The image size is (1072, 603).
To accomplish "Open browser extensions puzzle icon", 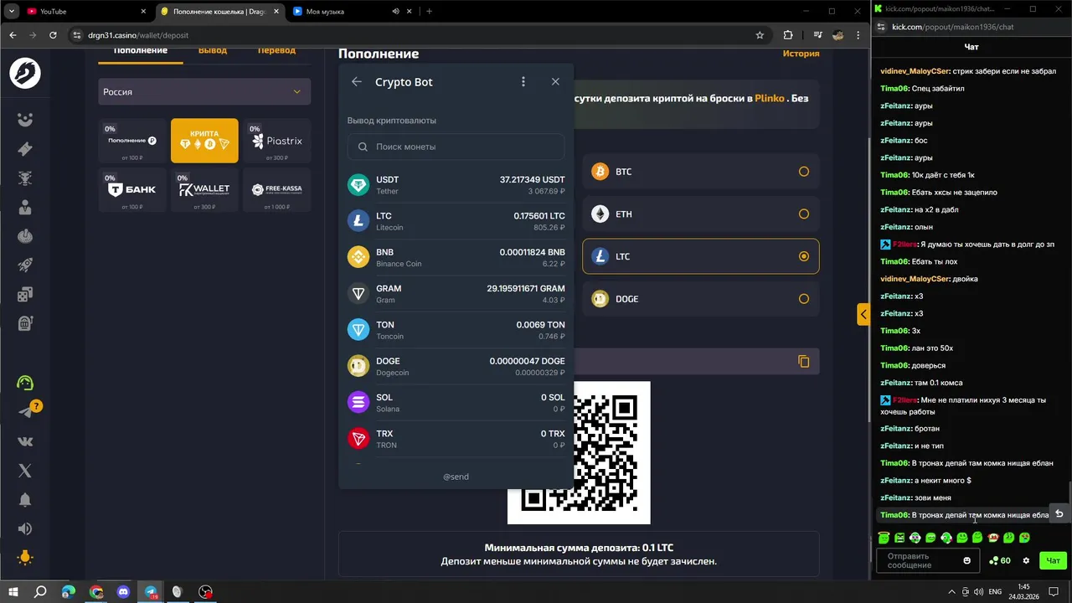I will pos(788,35).
